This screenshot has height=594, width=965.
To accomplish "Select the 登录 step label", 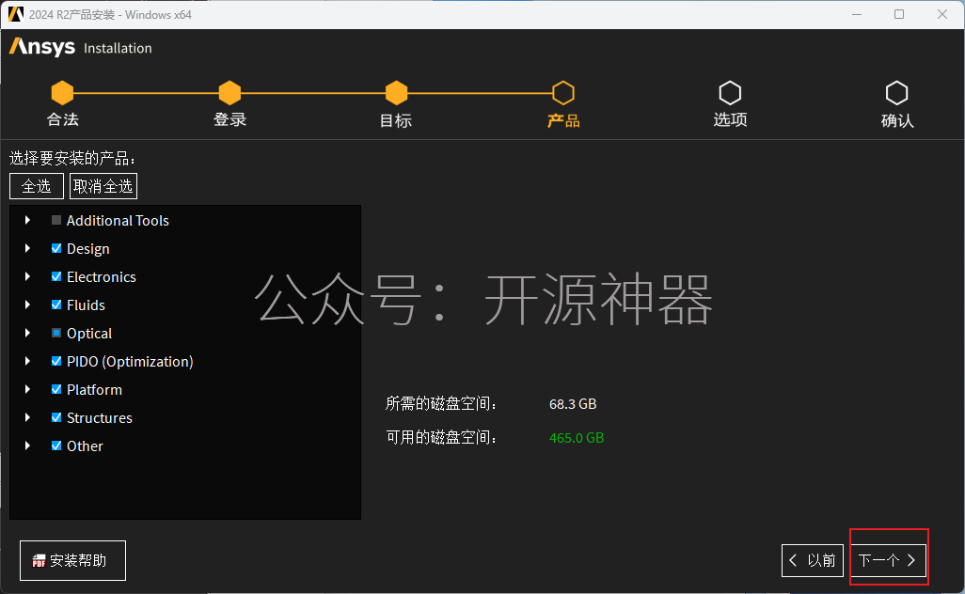I will (230, 120).
